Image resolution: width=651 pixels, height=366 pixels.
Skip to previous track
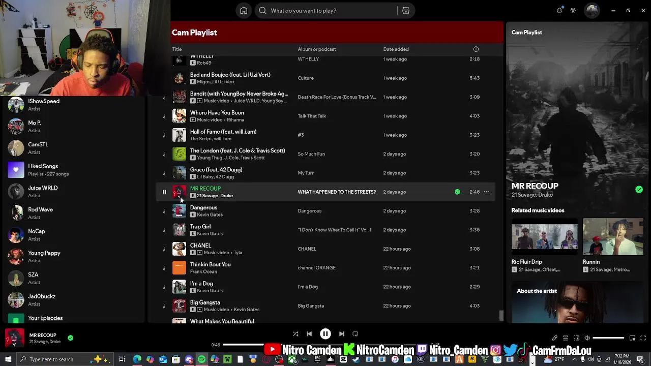[309, 334]
